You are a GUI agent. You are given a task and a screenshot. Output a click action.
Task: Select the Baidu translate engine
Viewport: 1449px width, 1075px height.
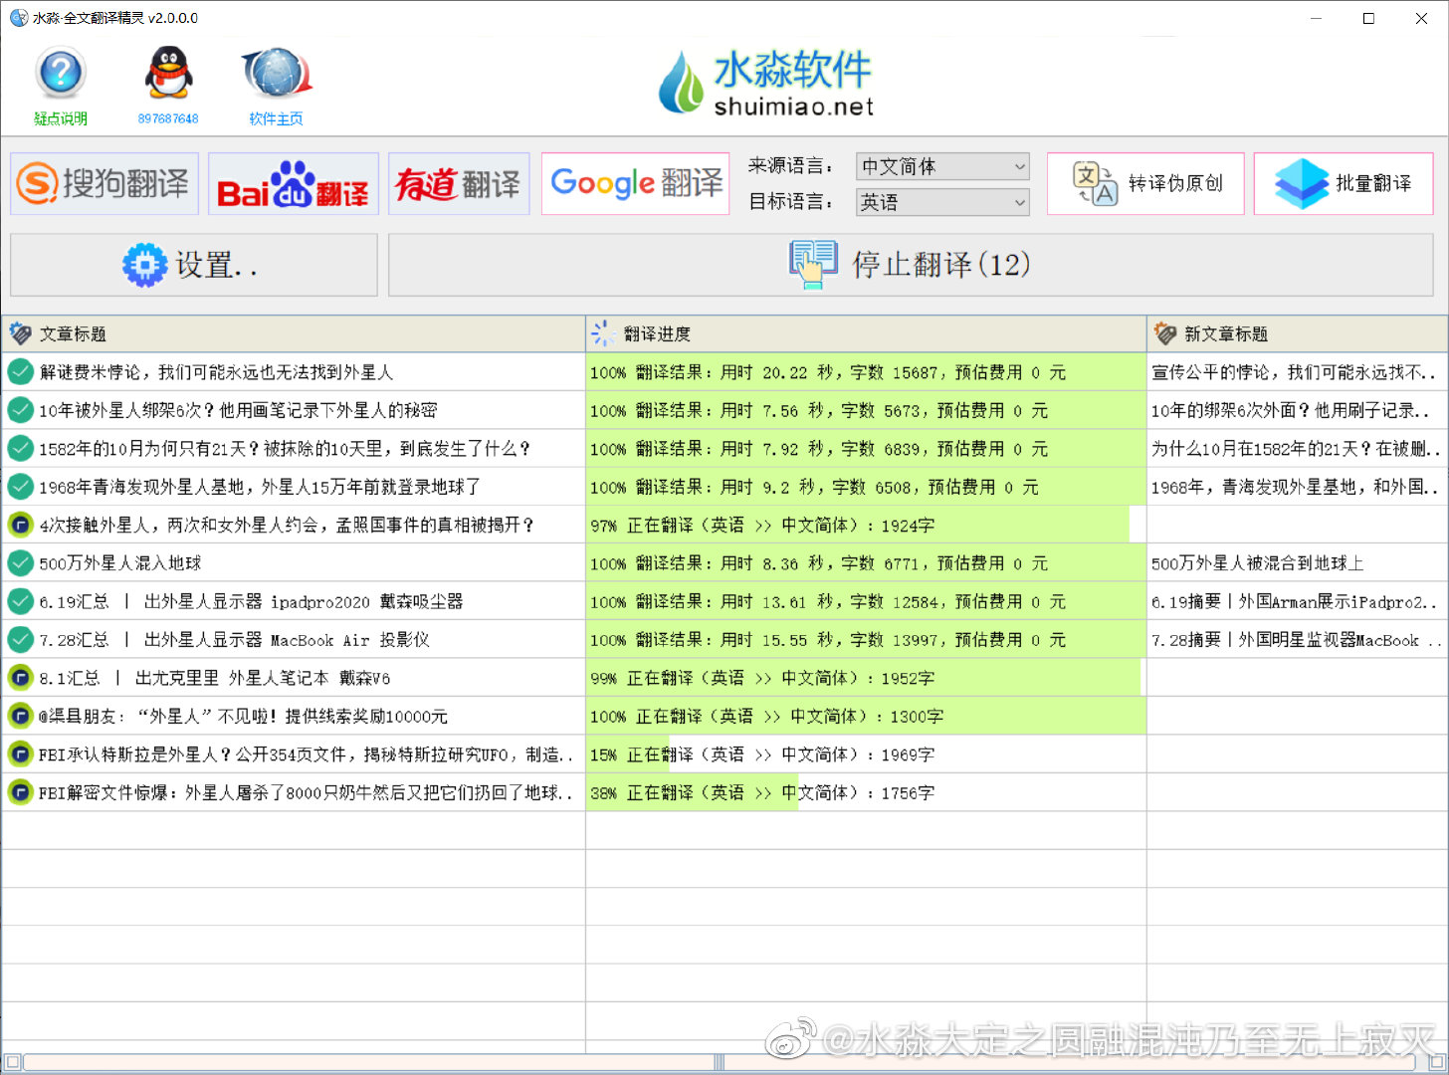point(294,184)
